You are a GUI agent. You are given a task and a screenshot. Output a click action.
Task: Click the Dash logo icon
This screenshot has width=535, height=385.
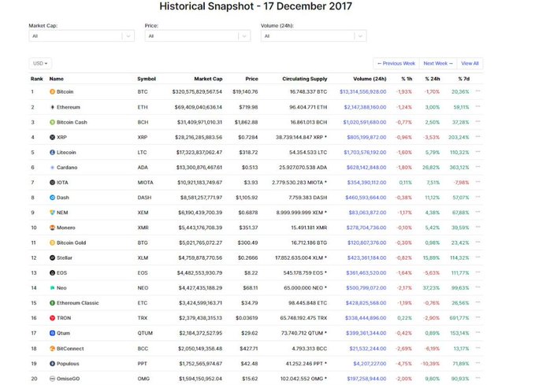tap(52, 198)
